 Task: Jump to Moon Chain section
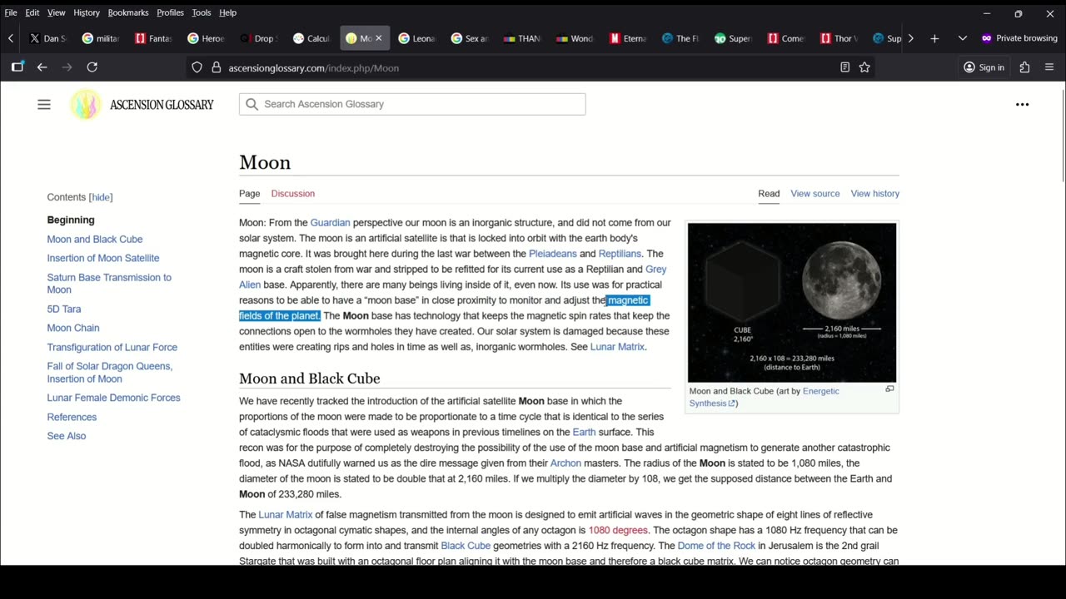click(x=72, y=328)
